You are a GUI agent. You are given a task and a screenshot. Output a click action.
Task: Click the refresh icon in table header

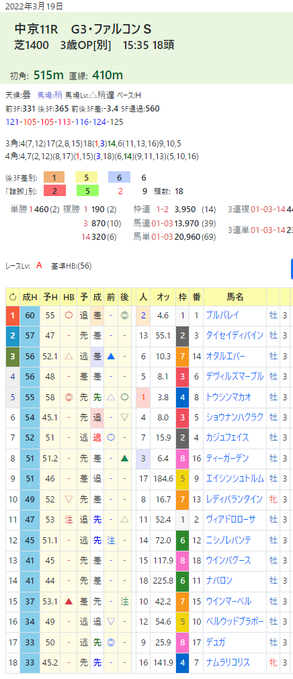click(13, 297)
